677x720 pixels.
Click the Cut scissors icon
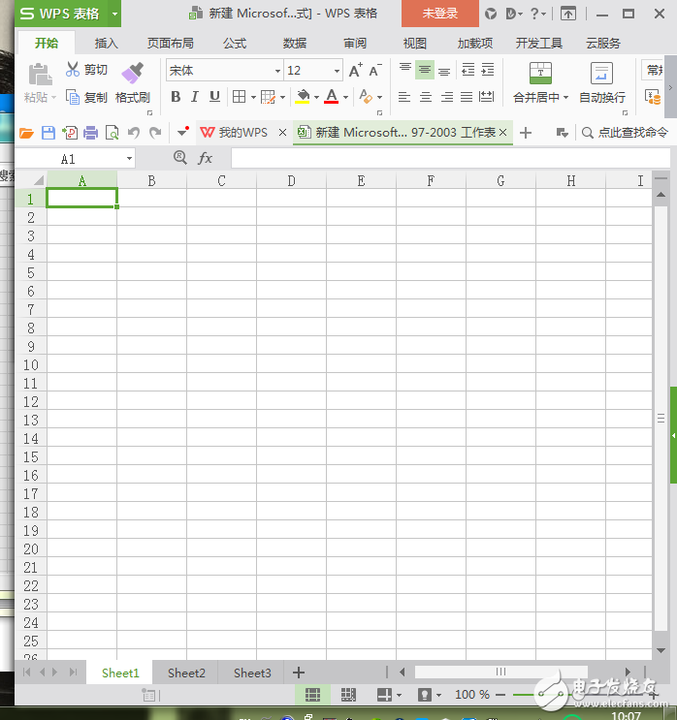coord(73,70)
